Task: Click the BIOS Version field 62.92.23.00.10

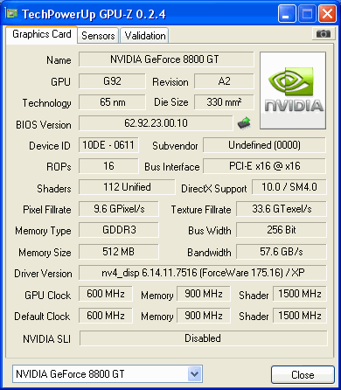Action: tap(156, 123)
